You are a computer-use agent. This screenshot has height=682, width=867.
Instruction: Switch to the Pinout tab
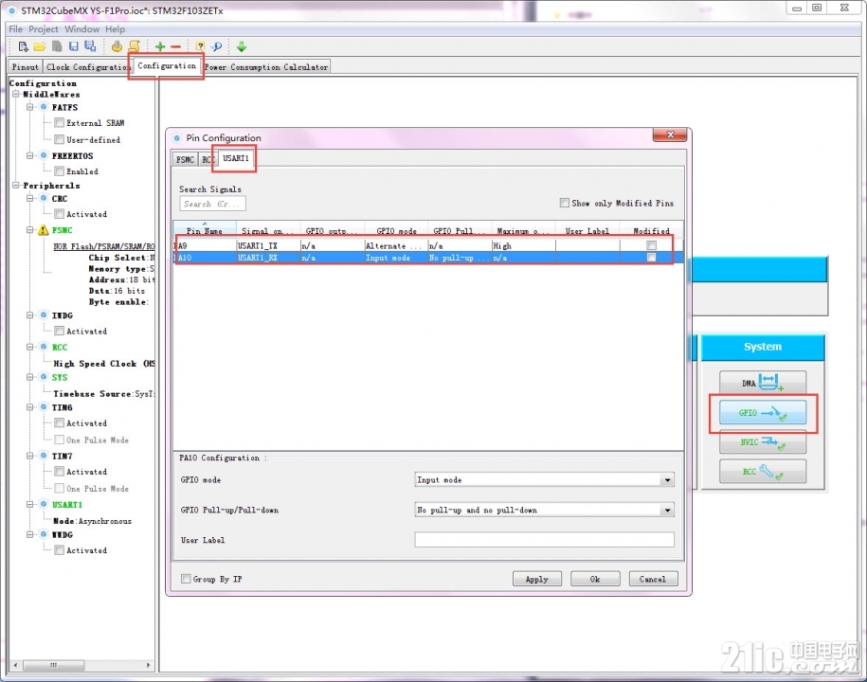pyautogui.click(x=26, y=67)
